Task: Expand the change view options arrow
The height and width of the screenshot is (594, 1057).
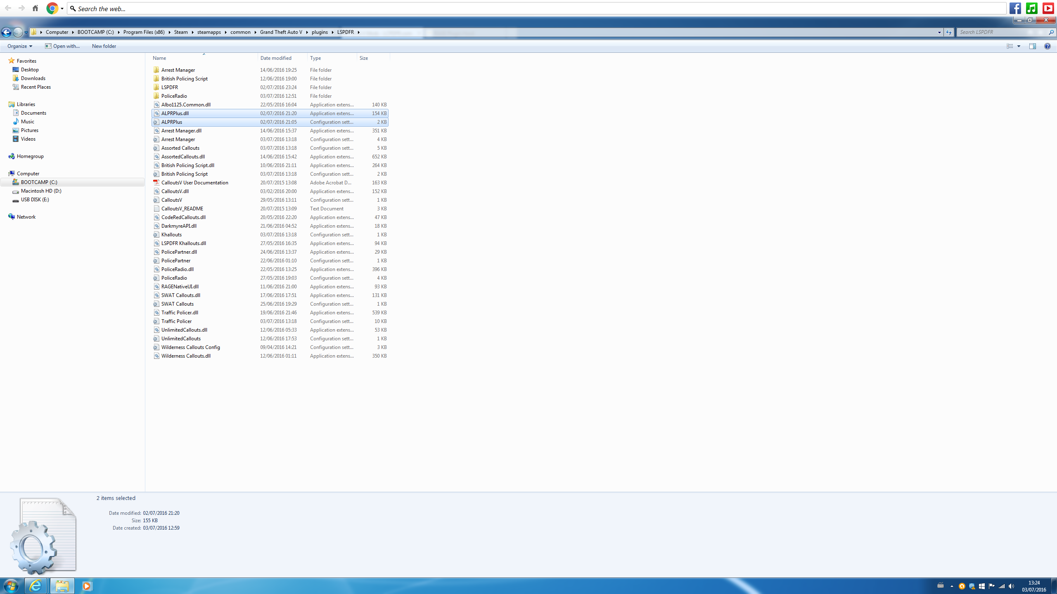Action: 1019,46
